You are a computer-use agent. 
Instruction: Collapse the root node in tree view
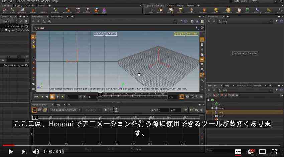(208, 100)
